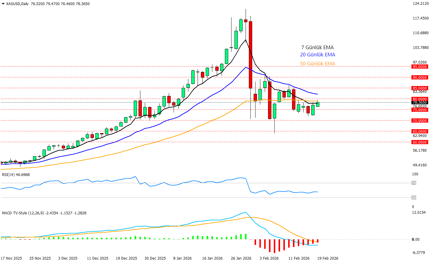Screen dimensions: 430x262
Task: Click the 19 Feb 2026 date marker
Action: click(x=327, y=258)
